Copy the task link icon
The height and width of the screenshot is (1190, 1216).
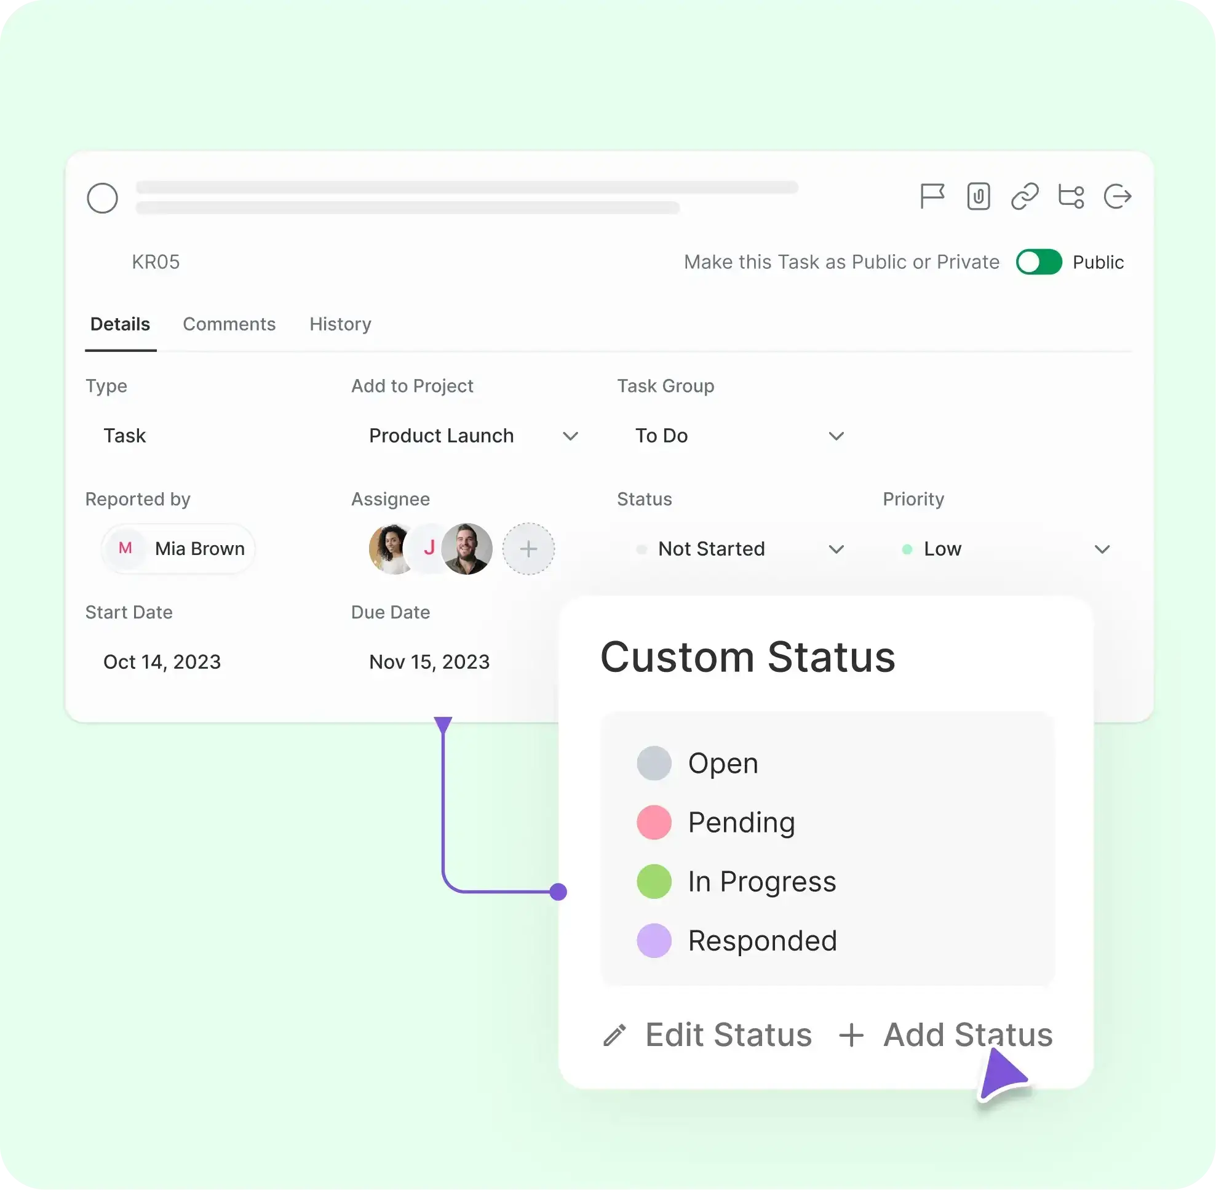point(1025,196)
